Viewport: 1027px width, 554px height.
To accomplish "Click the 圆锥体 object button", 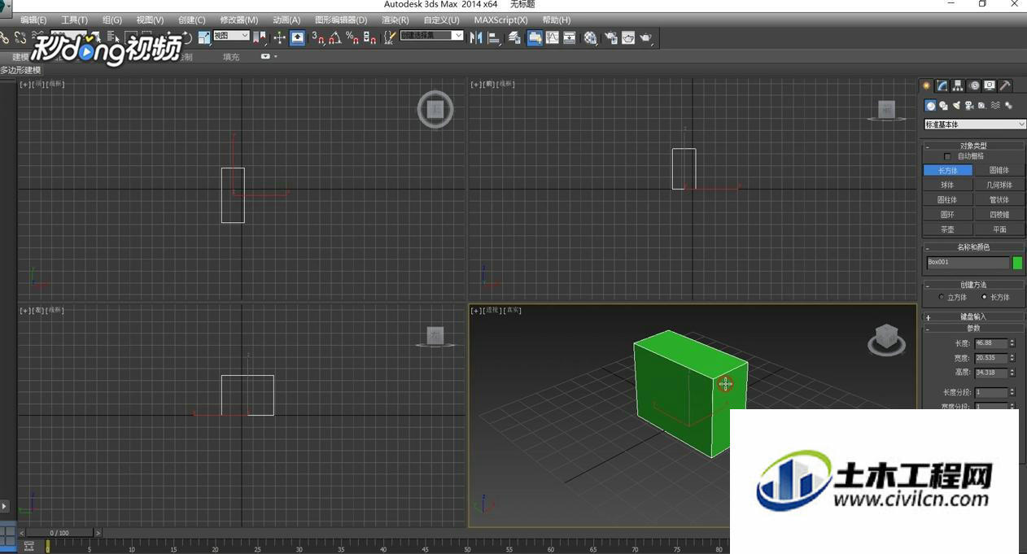I will pos(999,170).
